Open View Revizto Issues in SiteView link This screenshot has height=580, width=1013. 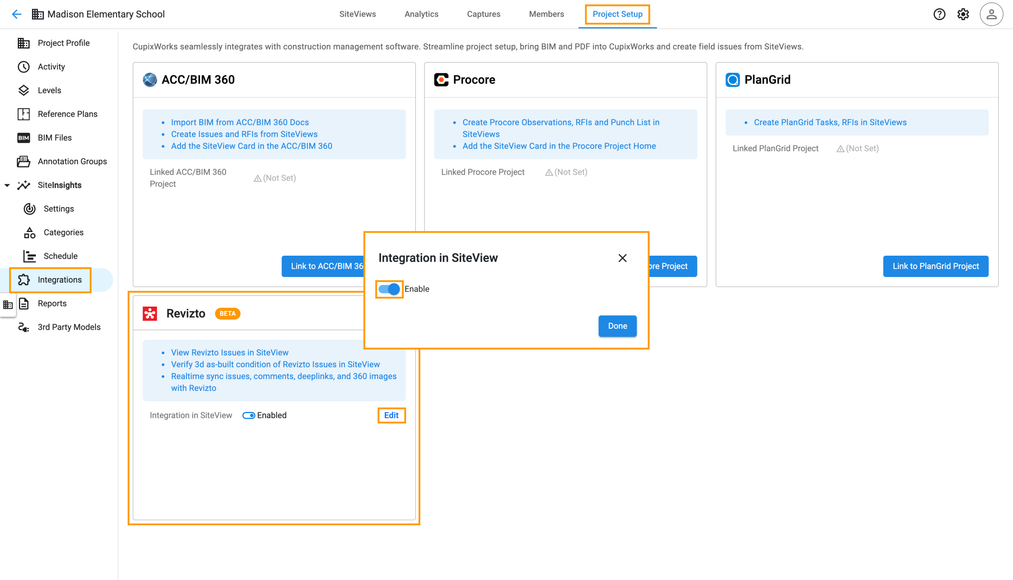tap(229, 353)
